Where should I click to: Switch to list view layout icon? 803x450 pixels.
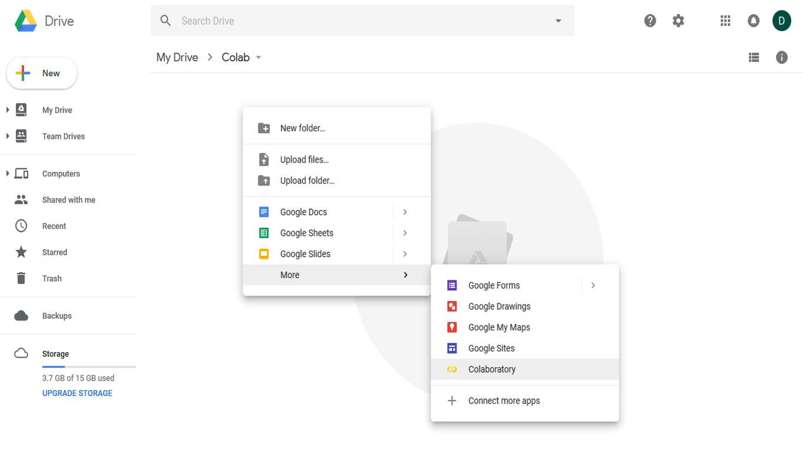pyautogui.click(x=754, y=57)
